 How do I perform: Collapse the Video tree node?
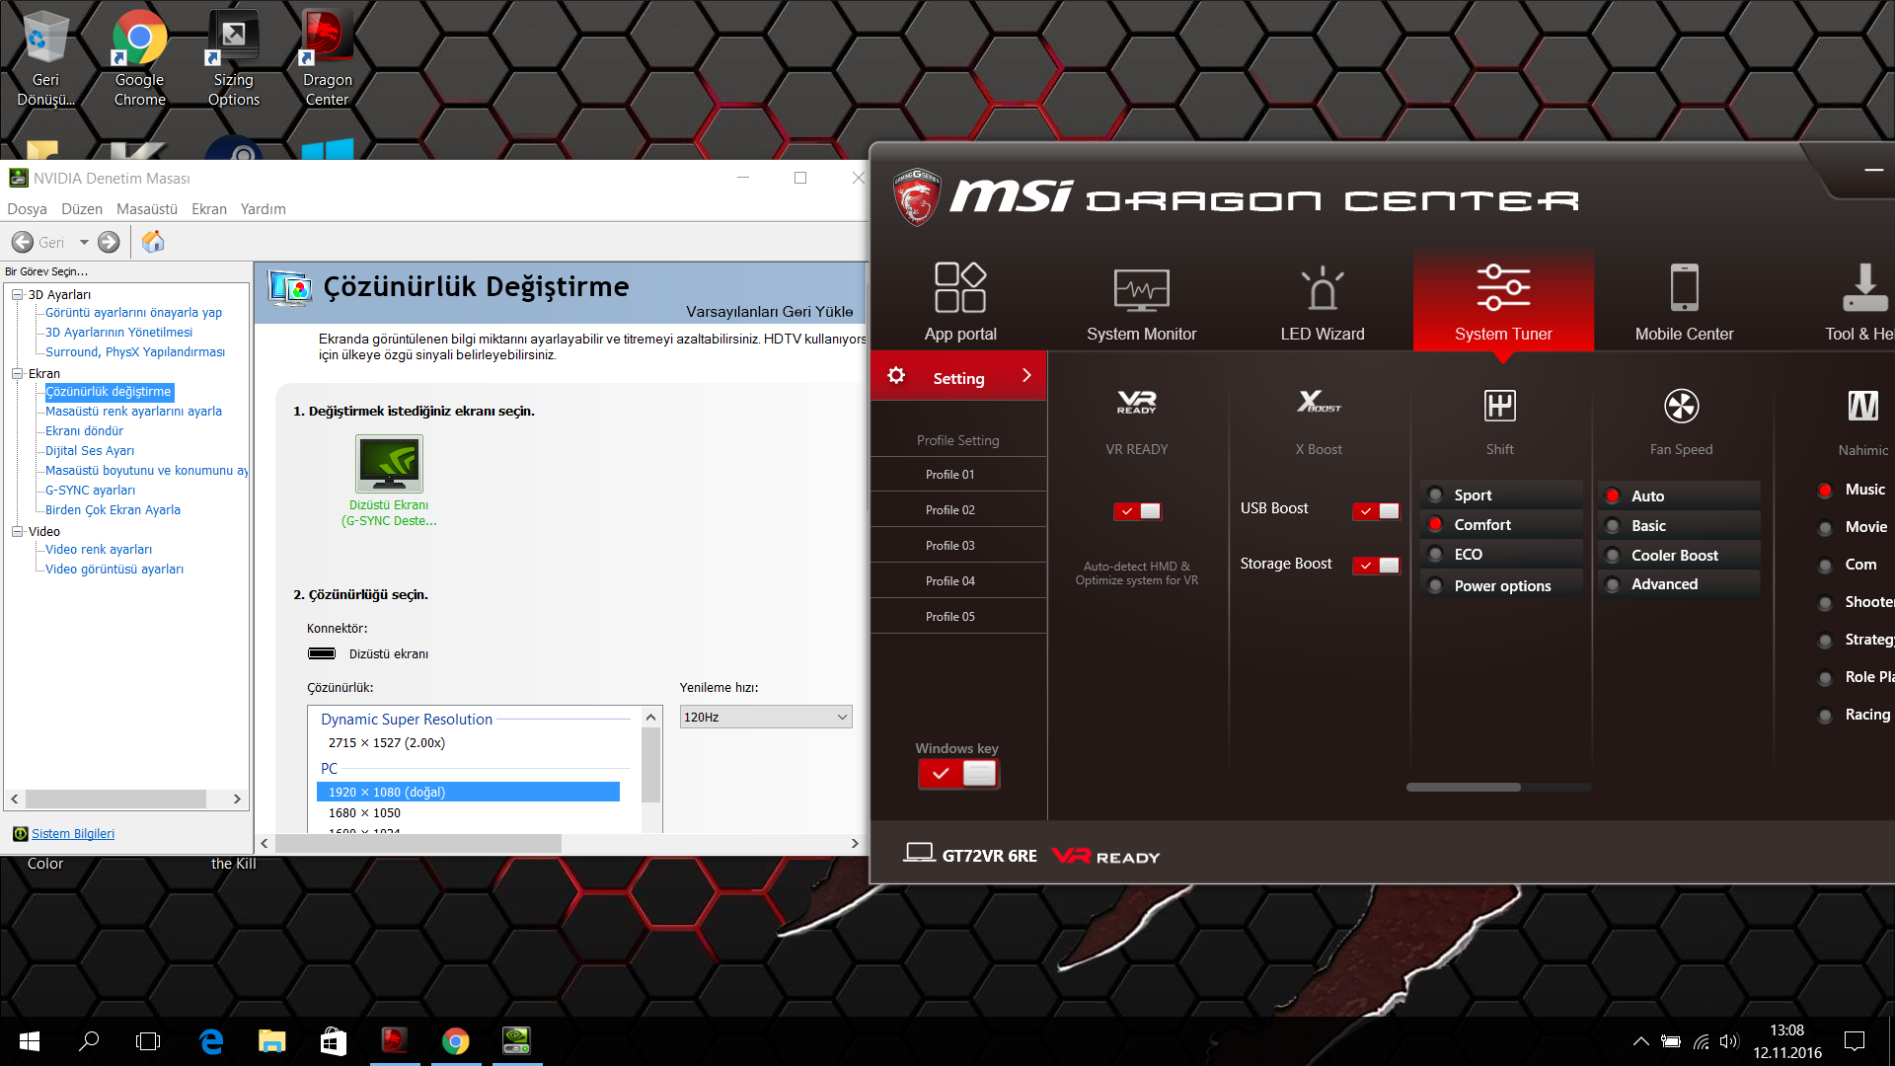18,531
